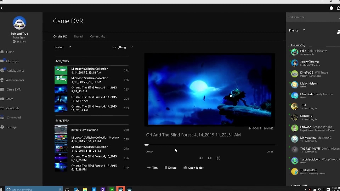Click the play/pause button under the video
The image size is (340, 191).
tap(210, 158)
